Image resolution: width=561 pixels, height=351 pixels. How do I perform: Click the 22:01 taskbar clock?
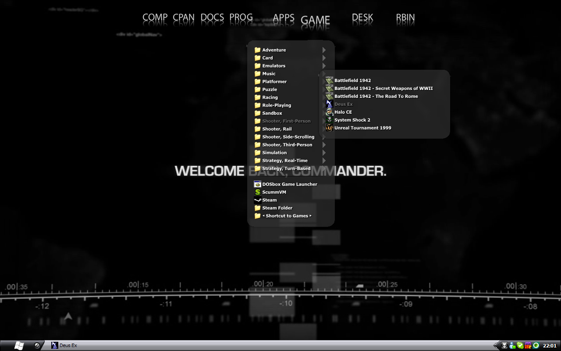point(550,346)
